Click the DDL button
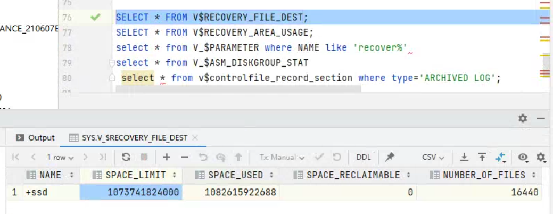 click(364, 157)
